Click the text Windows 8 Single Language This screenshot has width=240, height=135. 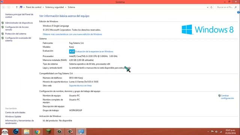tap(56, 26)
